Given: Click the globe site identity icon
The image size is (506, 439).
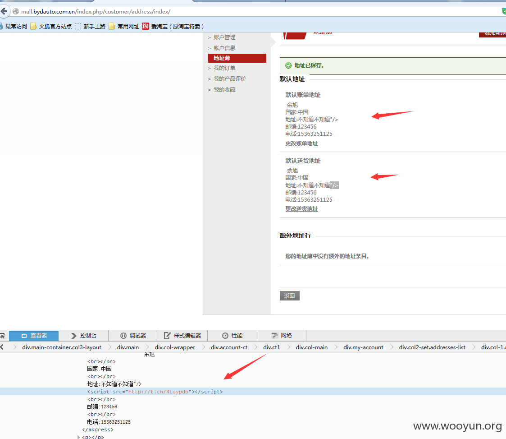Looking at the screenshot, I should (15, 12).
